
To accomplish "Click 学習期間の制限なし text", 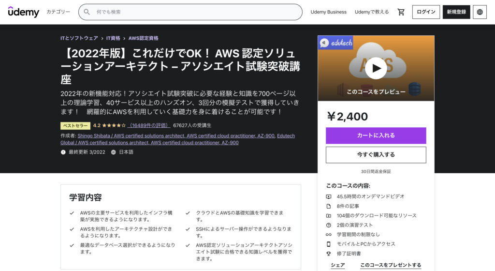I will [358, 235].
